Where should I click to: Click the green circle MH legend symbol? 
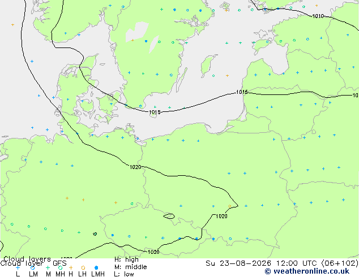(x=60, y=267)
